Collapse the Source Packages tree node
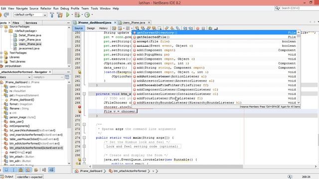Viewport: 319px width, 179px height. pos(1,26)
